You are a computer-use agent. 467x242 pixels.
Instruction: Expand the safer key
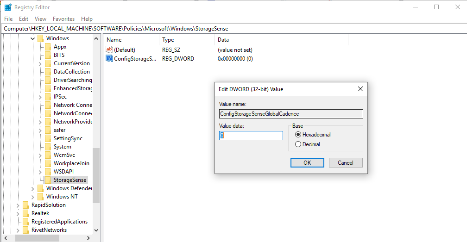(40, 130)
